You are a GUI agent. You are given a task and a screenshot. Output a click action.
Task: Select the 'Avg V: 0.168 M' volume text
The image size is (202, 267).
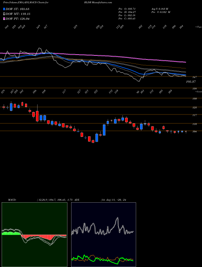pos(160,9)
